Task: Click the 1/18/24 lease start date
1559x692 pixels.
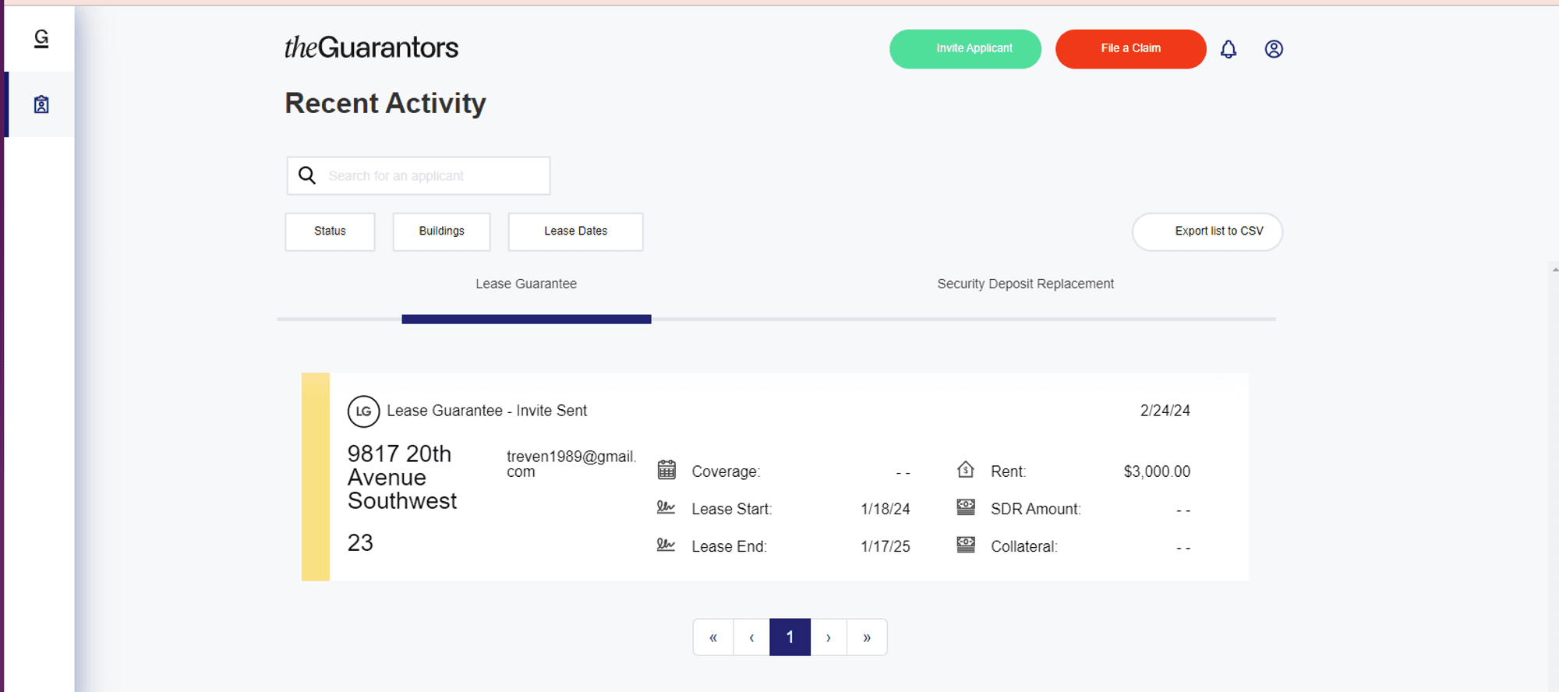Action: point(886,509)
